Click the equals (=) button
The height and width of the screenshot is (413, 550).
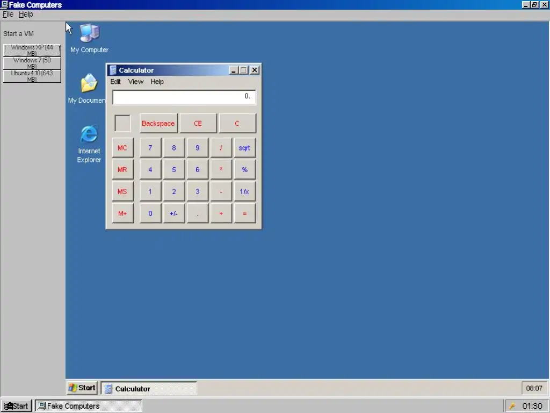(244, 213)
